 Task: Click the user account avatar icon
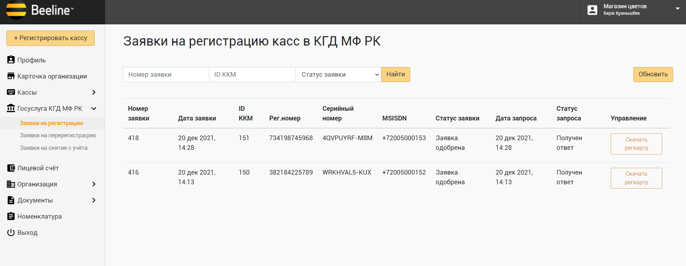pyautogui.click(x=592, y=10)
